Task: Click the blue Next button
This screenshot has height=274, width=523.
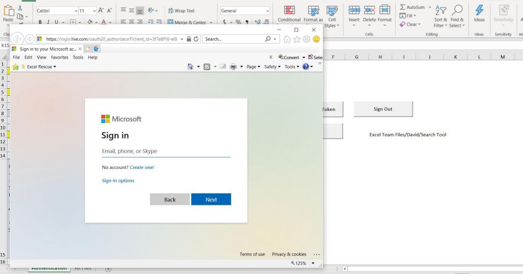Action: click(211, 199)
